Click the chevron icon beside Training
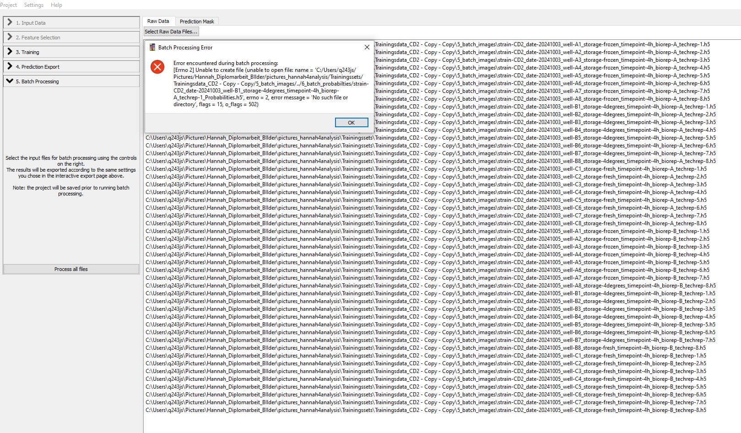This screenshot has height=433, width=741. coord(10,52)
